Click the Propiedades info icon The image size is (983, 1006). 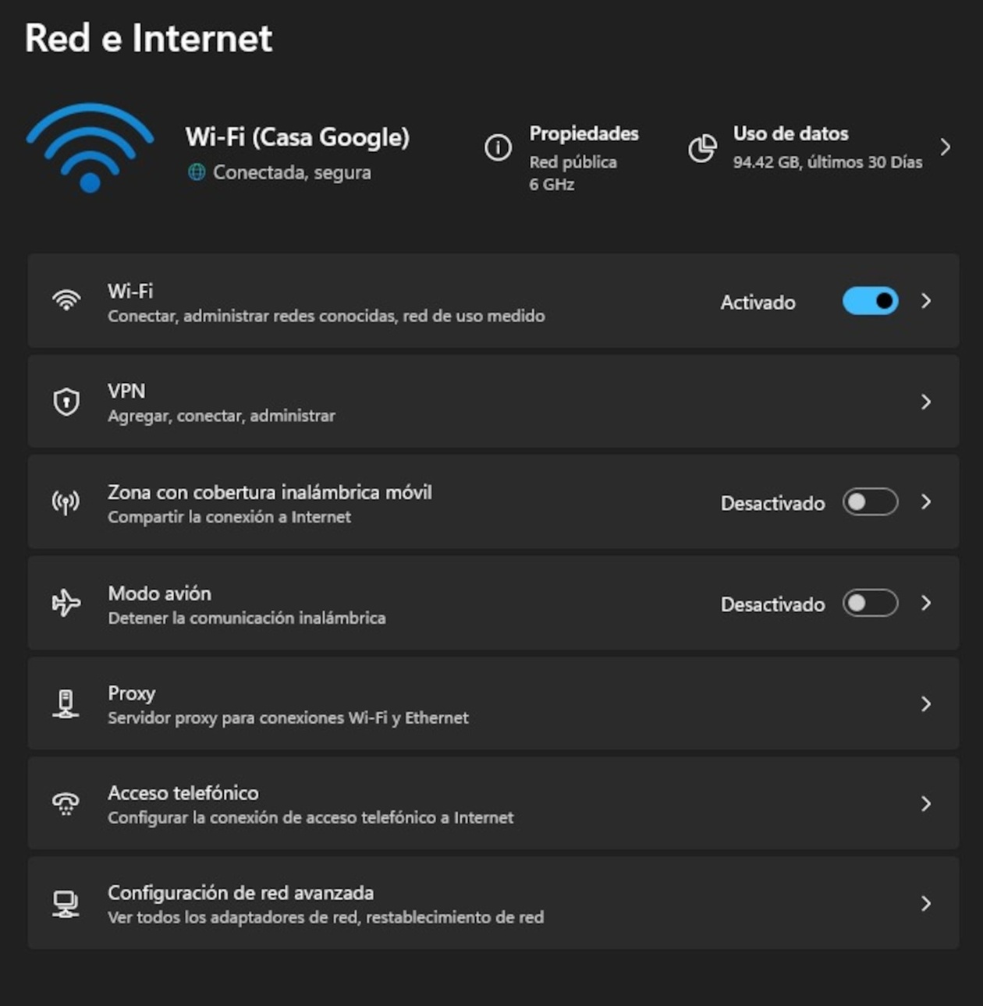(x=499, y=147)
